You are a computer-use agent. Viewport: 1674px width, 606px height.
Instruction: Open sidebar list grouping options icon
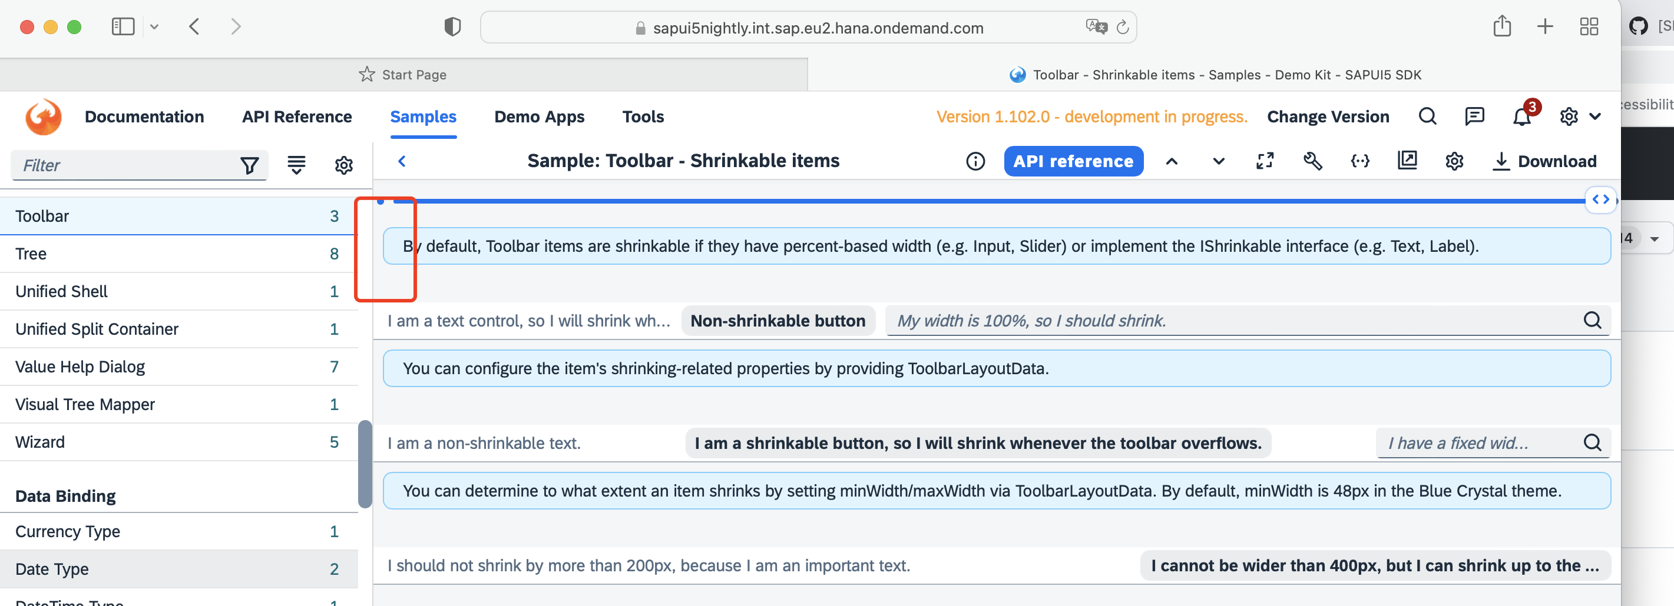coord(296,165)
